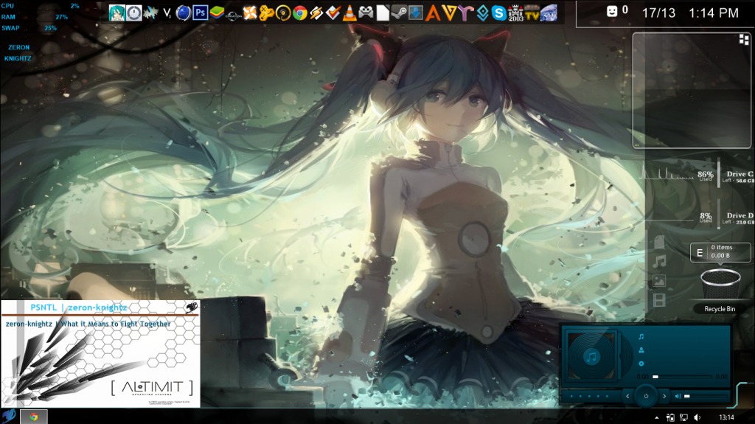Screen dimensions: 755x424
Task: Open the orange checkmark dock icon
Action: click(333, 13)
